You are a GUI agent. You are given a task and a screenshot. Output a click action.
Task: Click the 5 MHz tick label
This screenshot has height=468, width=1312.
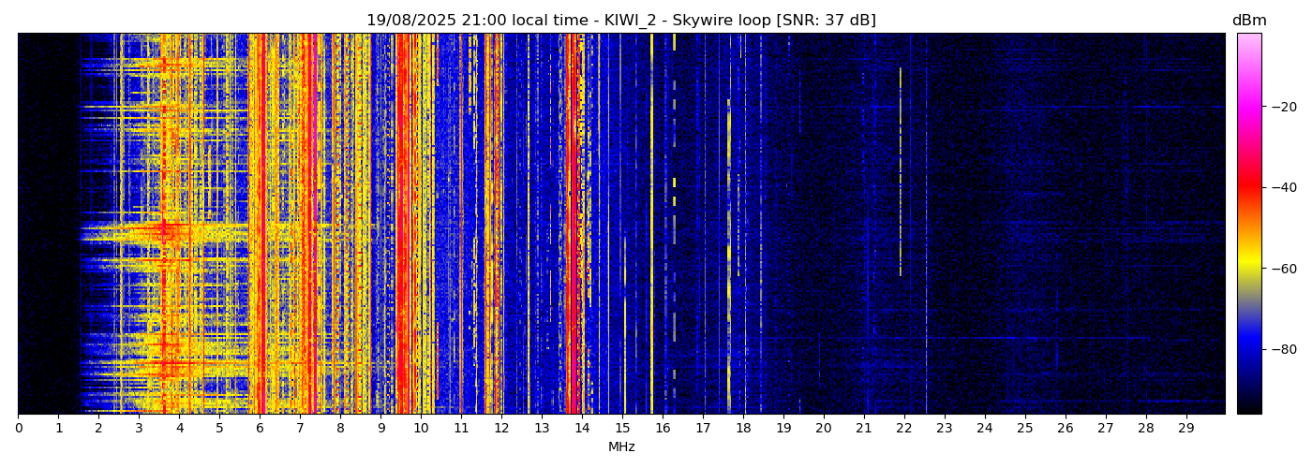[219, 429]
